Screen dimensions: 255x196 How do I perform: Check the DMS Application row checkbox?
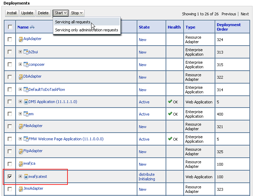(10, 102)
